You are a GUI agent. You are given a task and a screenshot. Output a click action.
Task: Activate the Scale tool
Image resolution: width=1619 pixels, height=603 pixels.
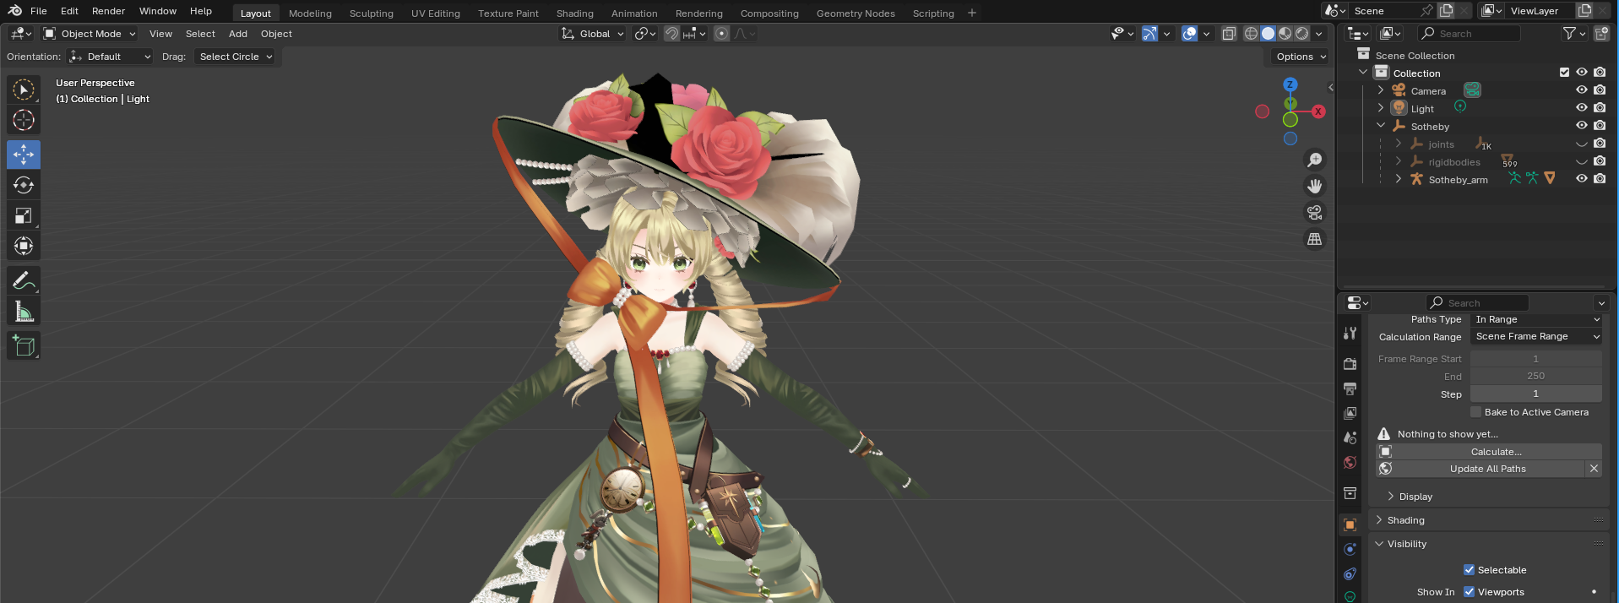[x=24, y=215]
